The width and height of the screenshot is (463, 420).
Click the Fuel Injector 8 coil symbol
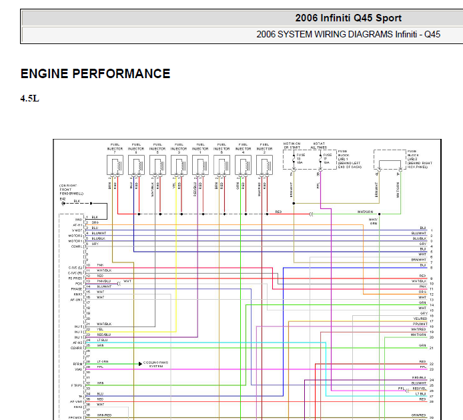pyautogui.click(x=136, y=165)
